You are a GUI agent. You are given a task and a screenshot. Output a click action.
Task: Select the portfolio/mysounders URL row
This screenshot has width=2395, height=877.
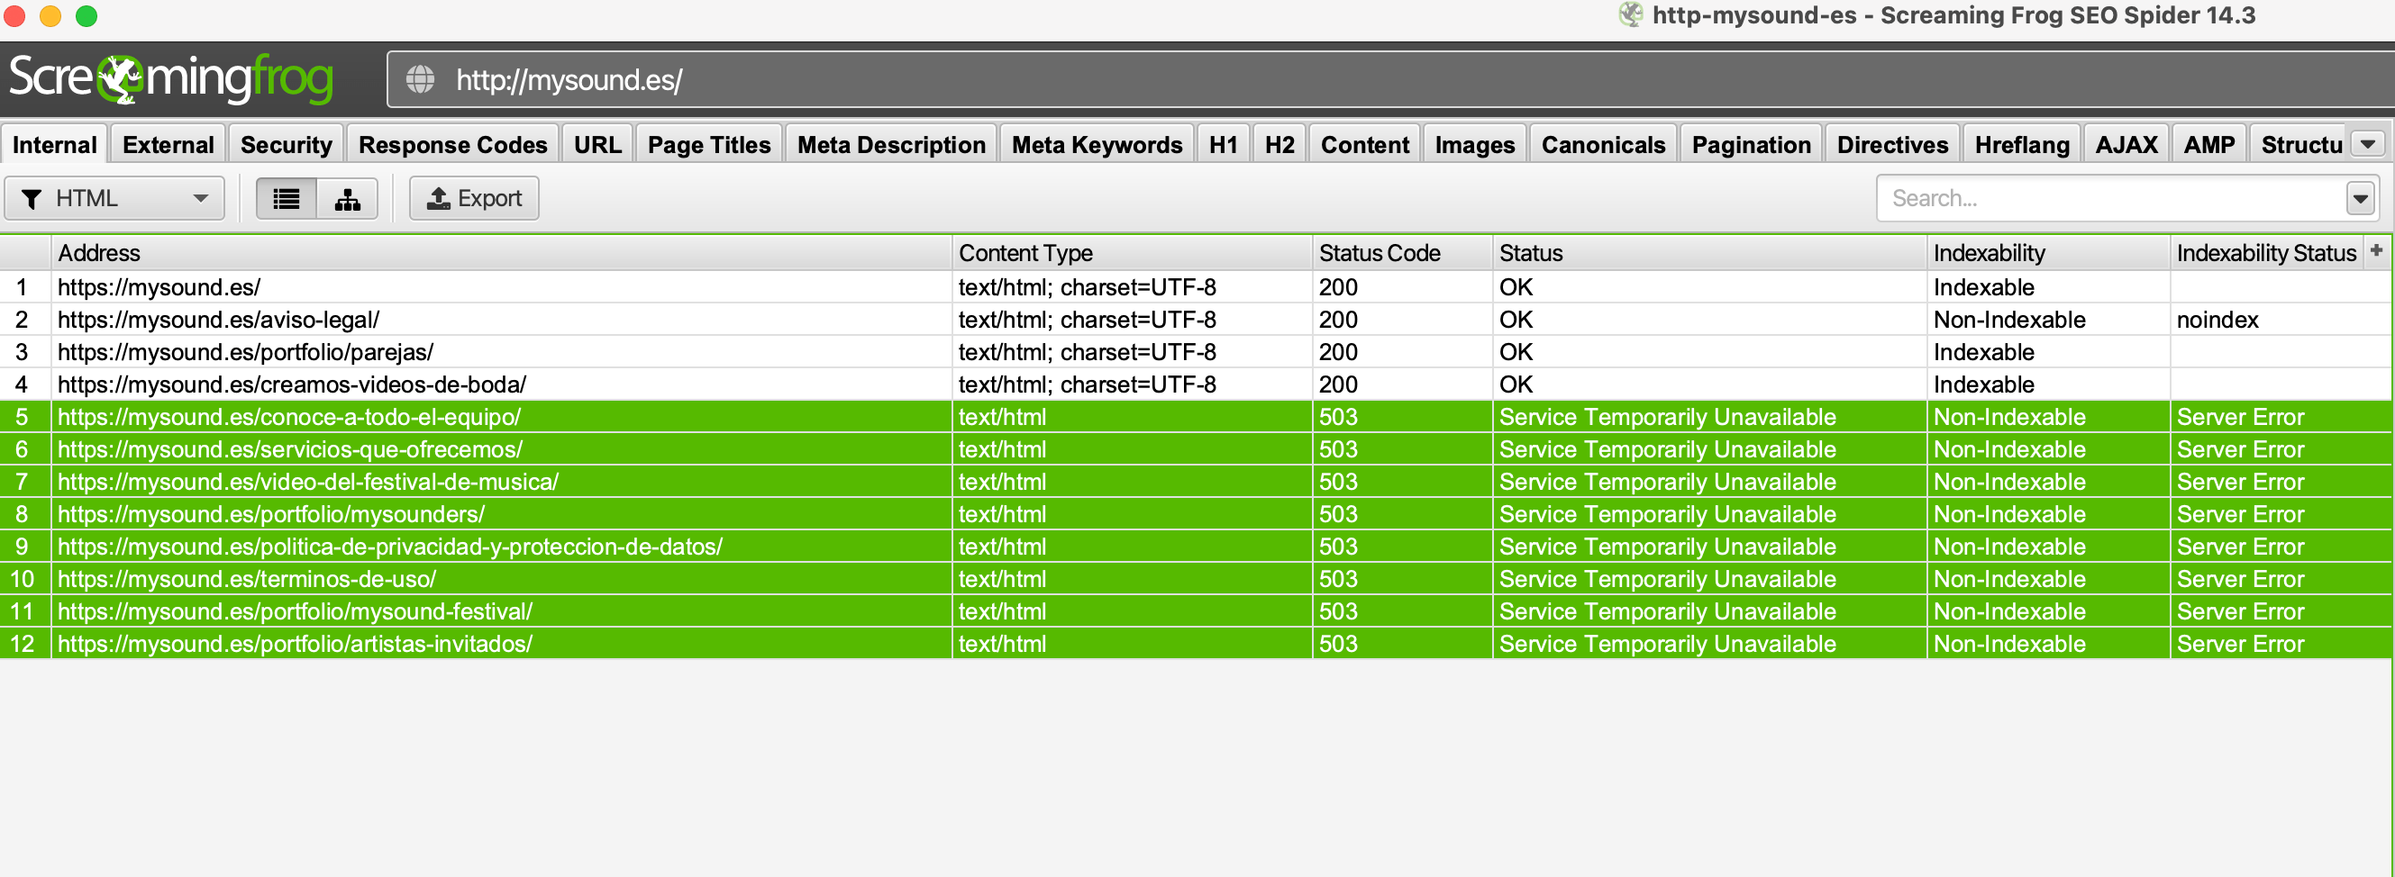[x=1196, y=515]
